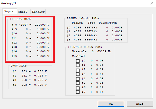Turn on 8-bit PWM #5 checkbox
Screen dimensions: 156x109
78,83
